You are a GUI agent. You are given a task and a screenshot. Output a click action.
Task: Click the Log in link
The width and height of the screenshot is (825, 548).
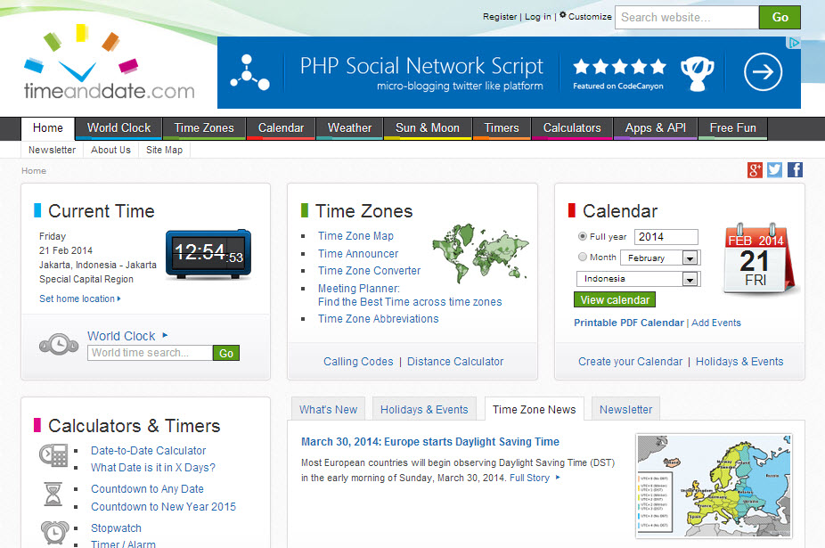pyautogui.click(x=538, y=17)
